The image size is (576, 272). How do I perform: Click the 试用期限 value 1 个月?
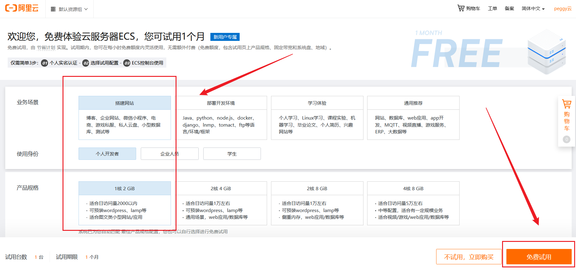point(92,257)
